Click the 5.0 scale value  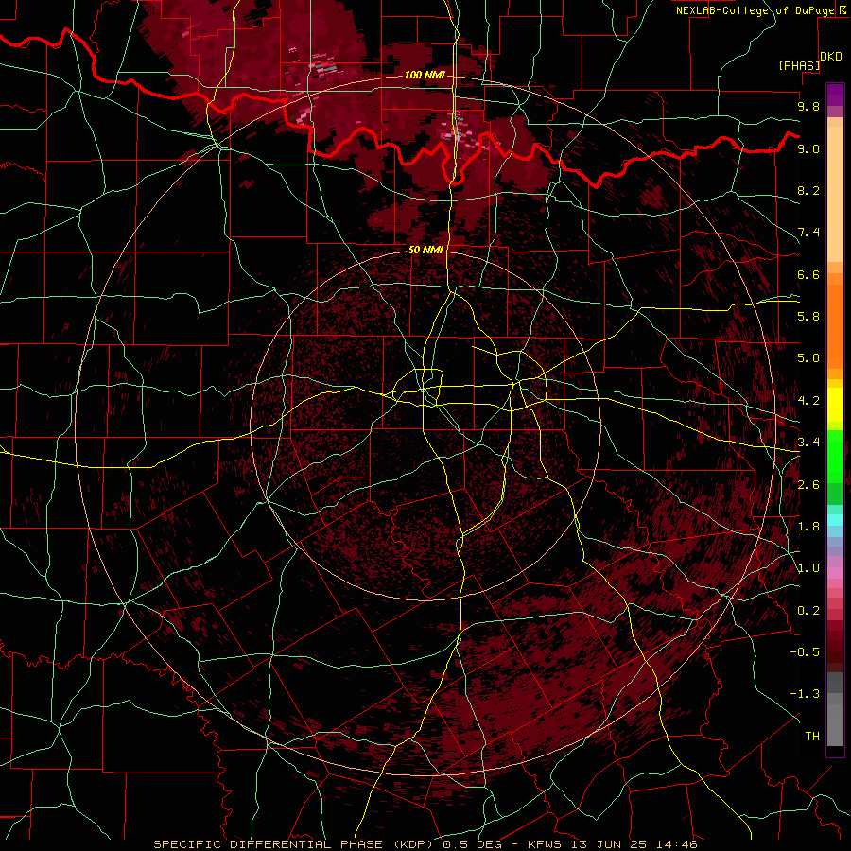[808, 358]
